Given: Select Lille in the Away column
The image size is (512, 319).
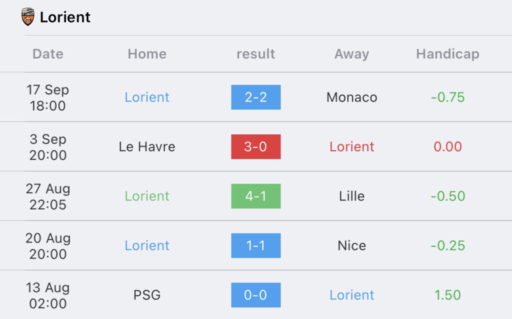Looking at the screenshot, I should click(351, 196).
